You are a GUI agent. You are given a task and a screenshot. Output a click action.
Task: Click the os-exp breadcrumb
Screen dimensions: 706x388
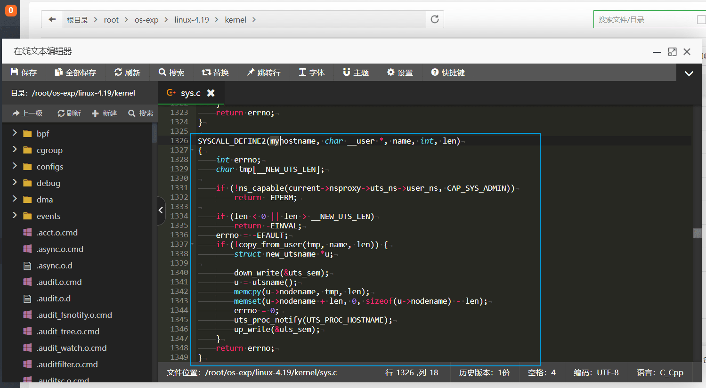pyautogui.click(x=146, y=20)
